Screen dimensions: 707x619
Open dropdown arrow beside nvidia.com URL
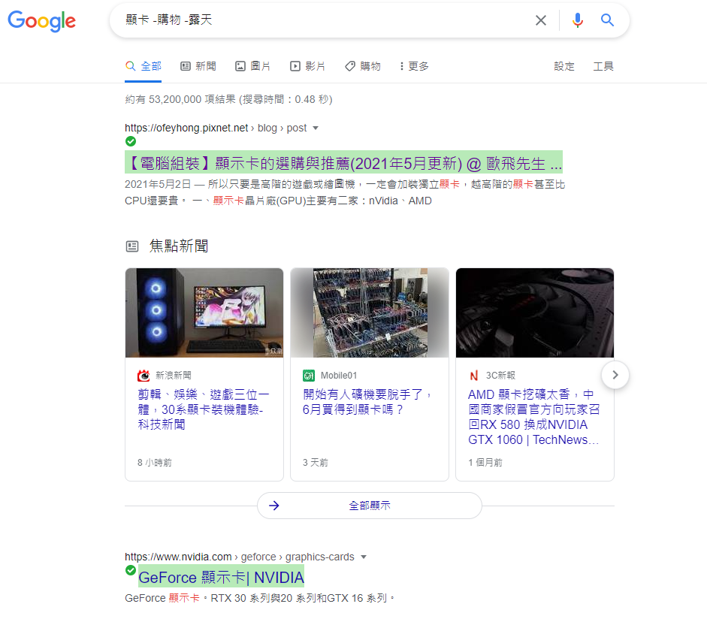pos(364,557)
